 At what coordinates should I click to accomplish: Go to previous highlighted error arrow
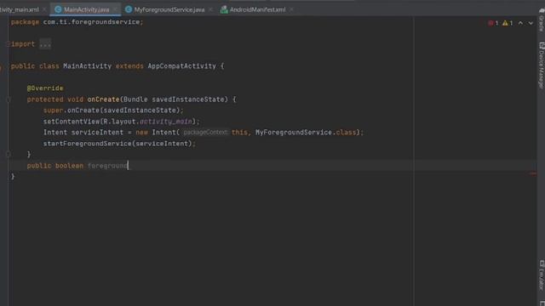pyautogui.click(x=520, y=23)
